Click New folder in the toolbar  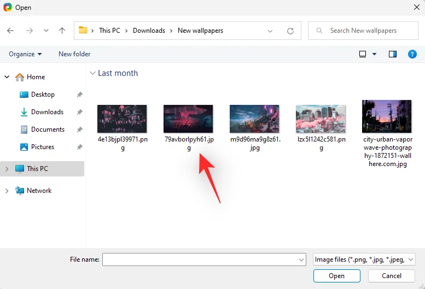coord(74,54)
